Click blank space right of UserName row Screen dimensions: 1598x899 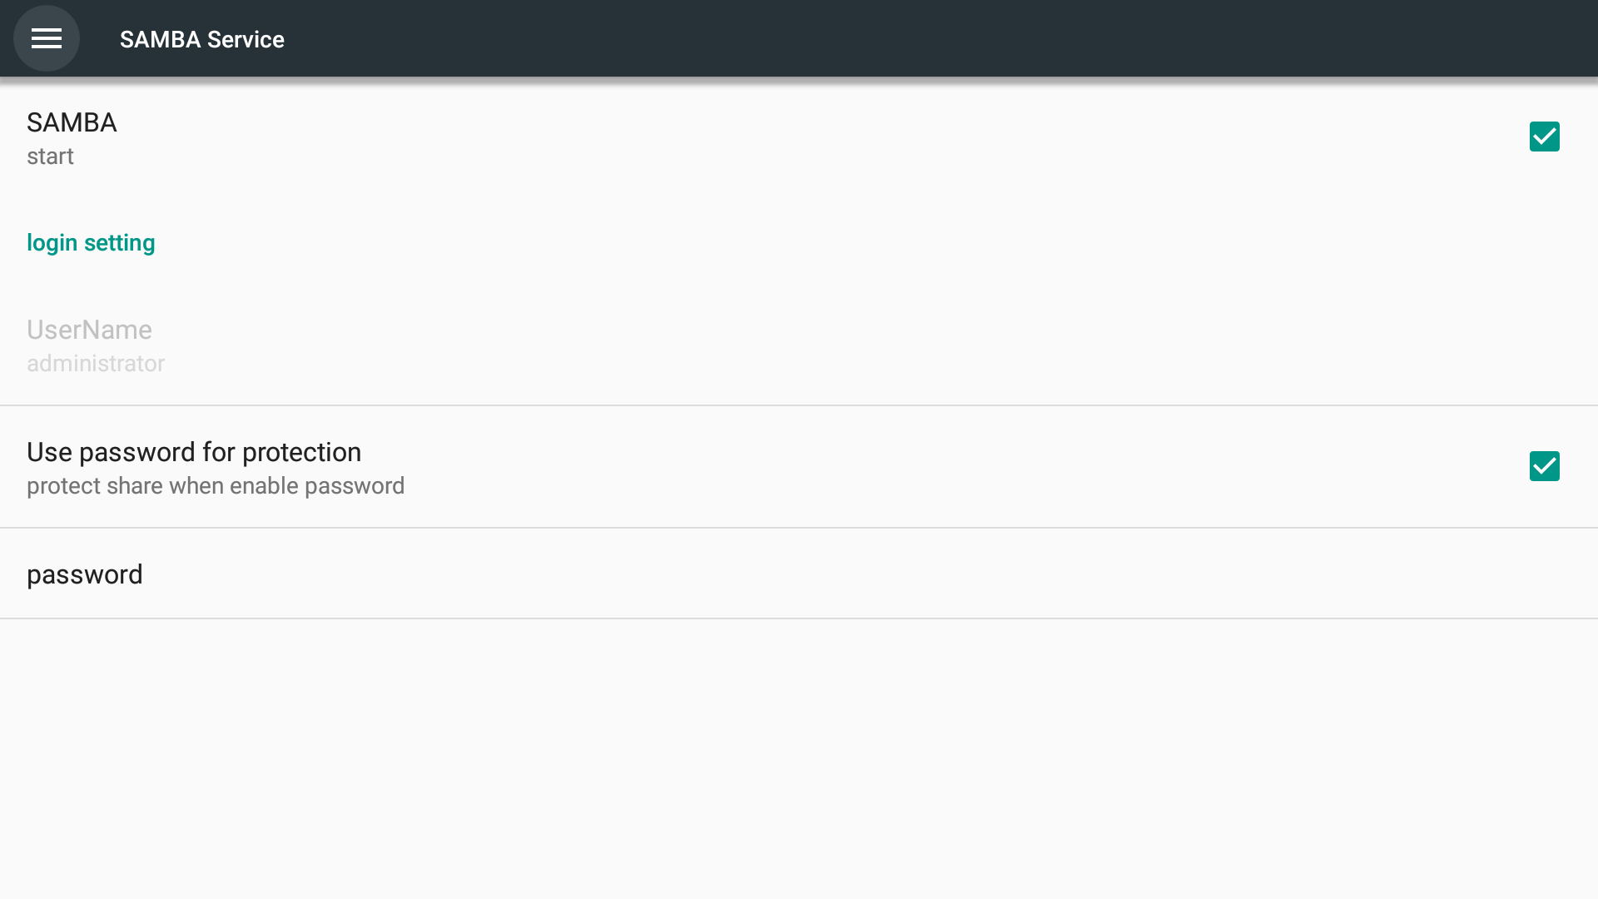tap(832, 345)
